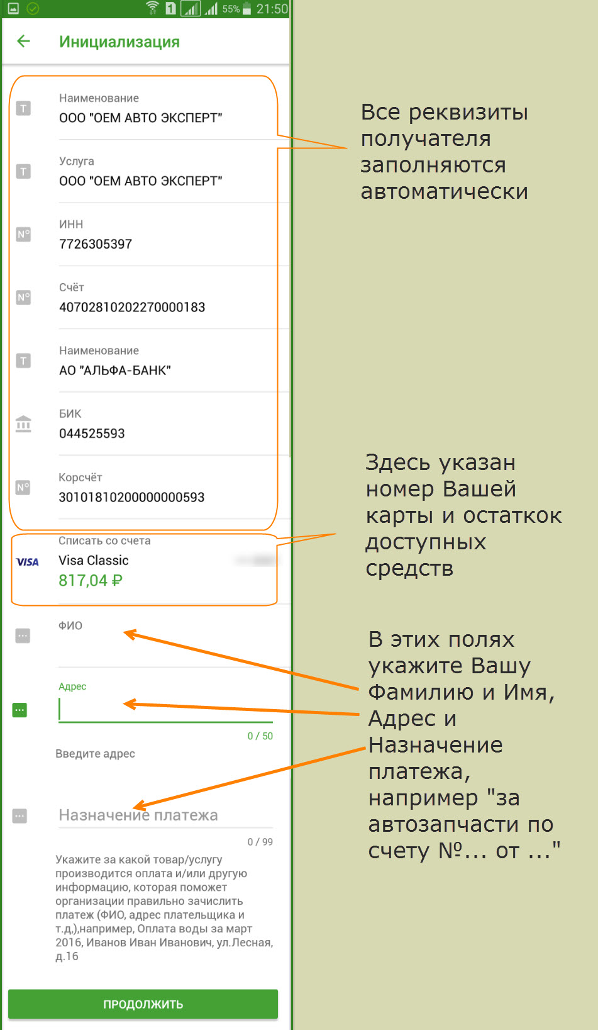The height and width of the screenshot is (1030, 598).
Task: Focus the Назначение платежа input field
Action: (166, 815)
